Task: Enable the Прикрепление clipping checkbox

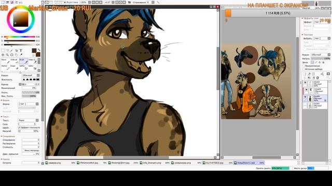Action: coord(303,66)
